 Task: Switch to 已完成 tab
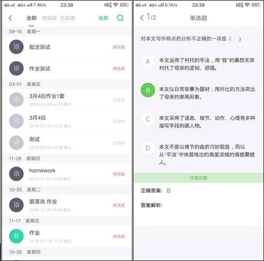pos(68,18)
